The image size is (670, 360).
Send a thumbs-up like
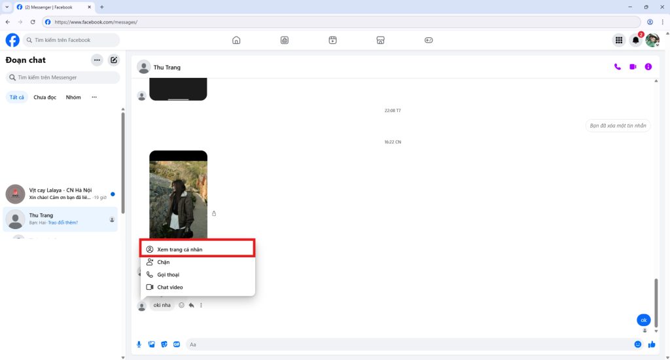[x=652, y=344]
